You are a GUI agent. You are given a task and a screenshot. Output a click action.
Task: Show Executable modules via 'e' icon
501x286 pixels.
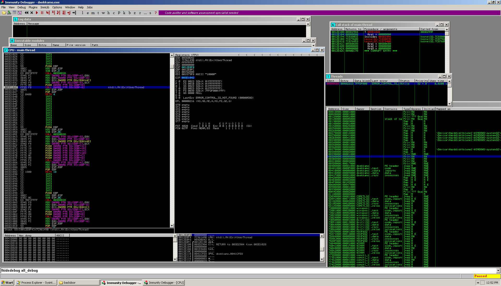point(88,13)
